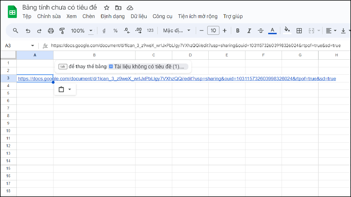Select row 18 header
This screenshot has height=197, width=351.
pos(8,191)
